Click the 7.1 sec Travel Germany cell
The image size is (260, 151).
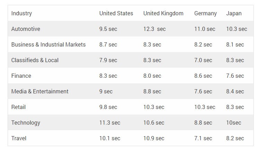(x=203, y=138)
